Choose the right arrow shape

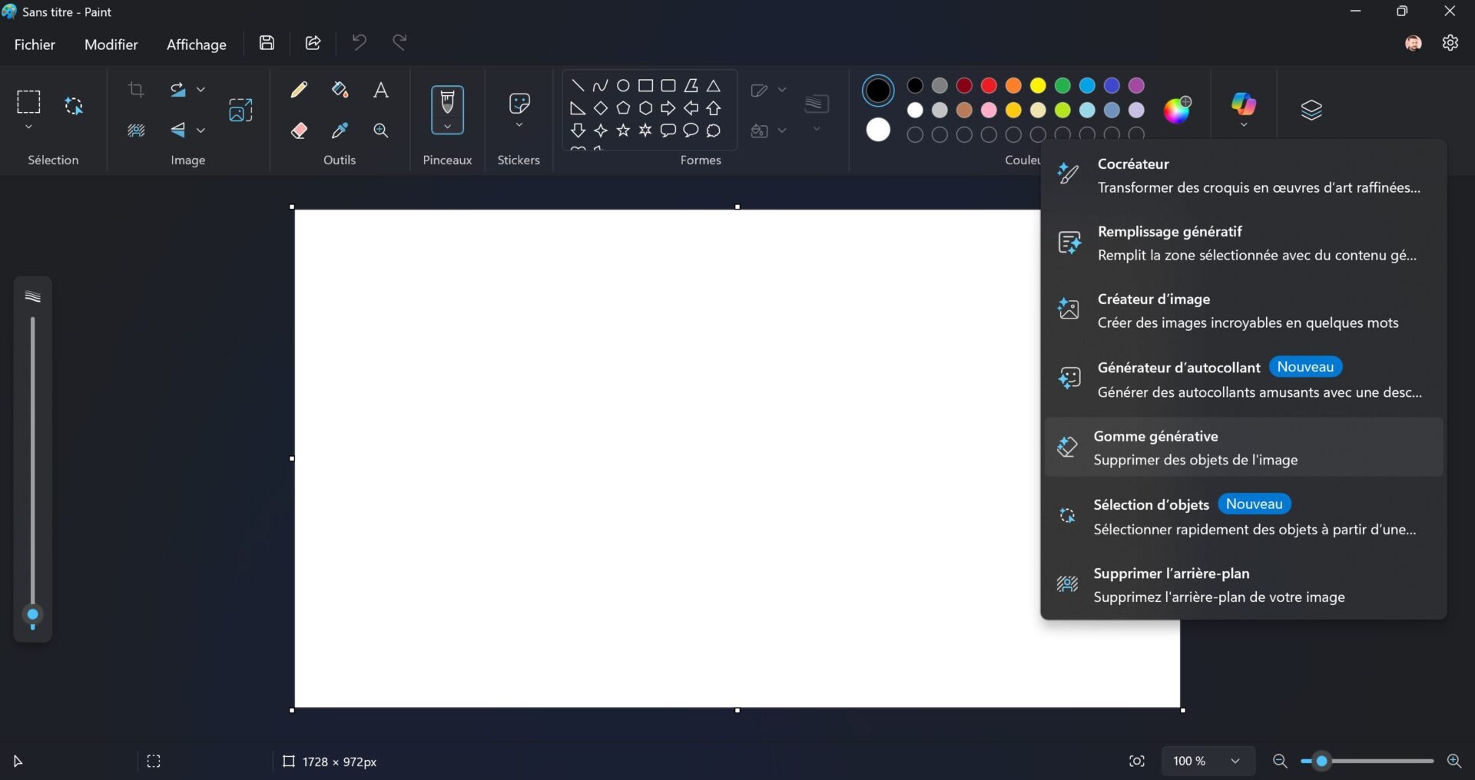click(x=668, y=108)
